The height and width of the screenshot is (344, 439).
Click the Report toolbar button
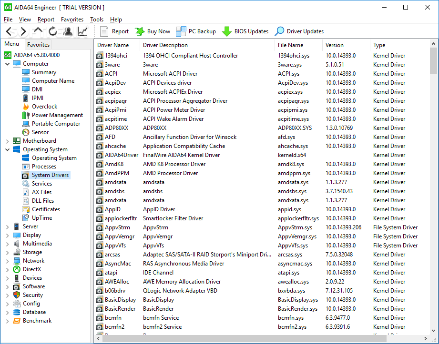[114, 31]
